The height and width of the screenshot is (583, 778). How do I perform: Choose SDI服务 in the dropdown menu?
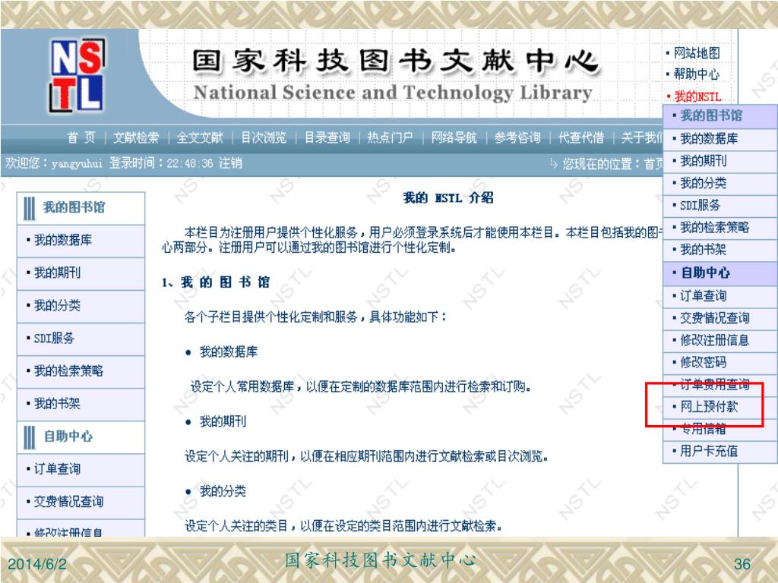720,205
